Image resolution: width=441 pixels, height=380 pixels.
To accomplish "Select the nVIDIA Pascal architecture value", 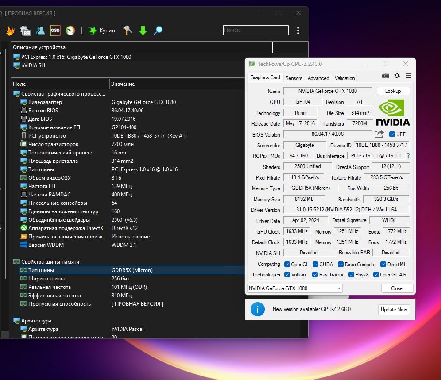I will pos(128,329).
